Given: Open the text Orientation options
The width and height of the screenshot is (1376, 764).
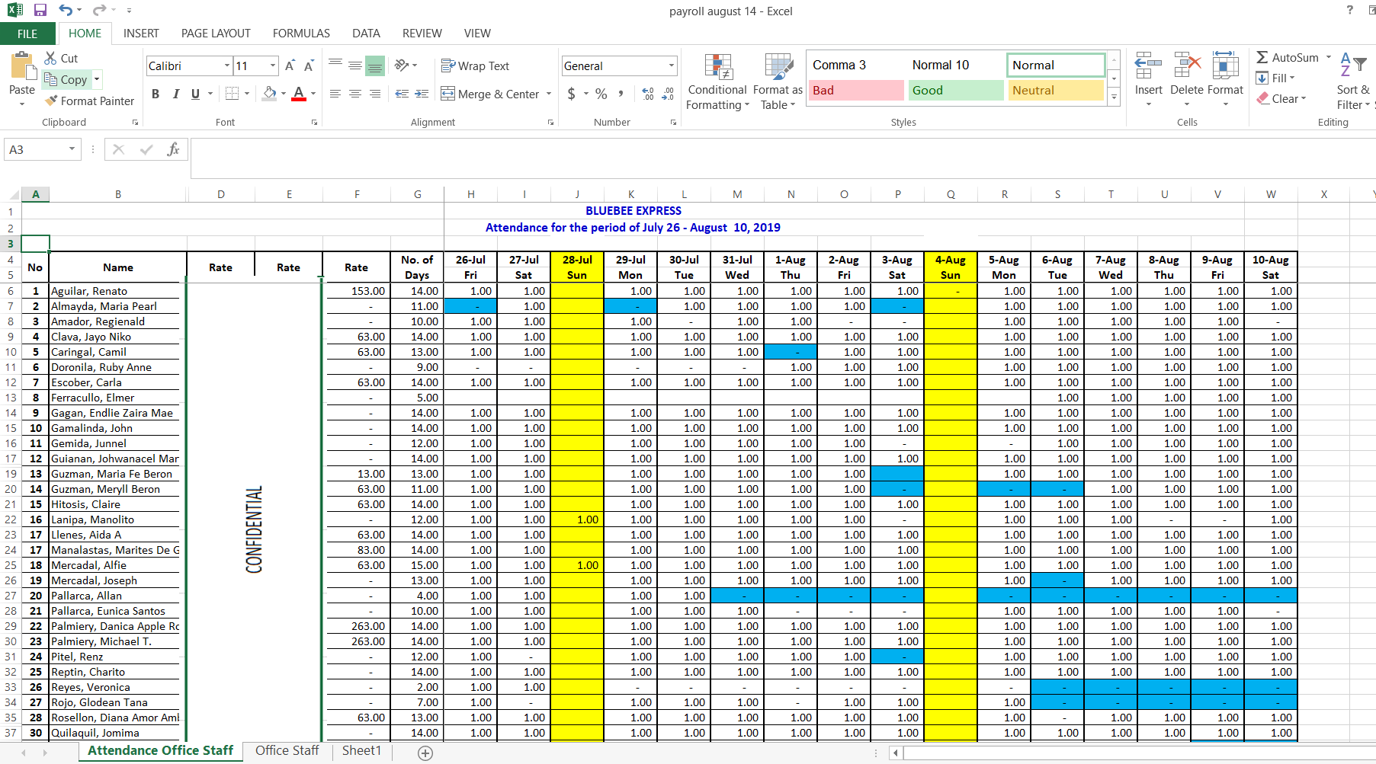Looking at the screenshot, I should click(402, 66).
